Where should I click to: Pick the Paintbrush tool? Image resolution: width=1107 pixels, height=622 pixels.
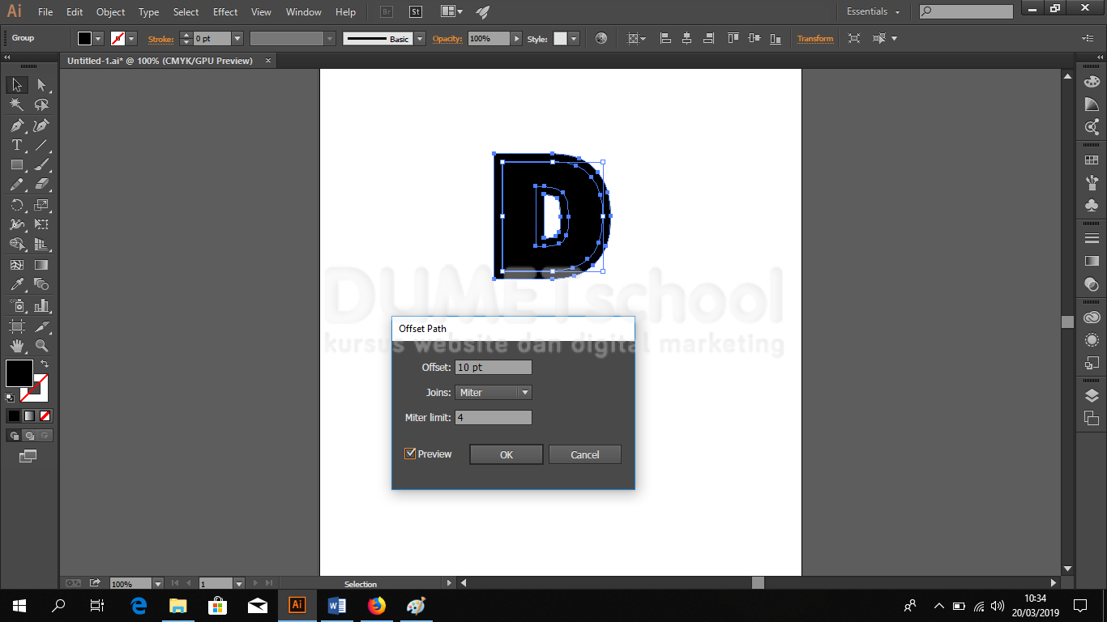point(41,164)
